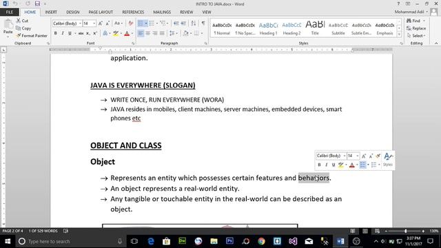Click Replace in the Editing group
Image resolution: width=441 pixels, height=248 pixels.
416,28
